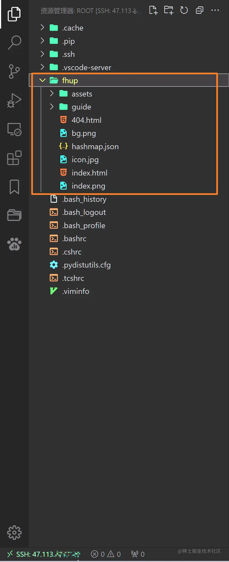Open the index.html file
229x562 pixels.
[x=89, y=173]
